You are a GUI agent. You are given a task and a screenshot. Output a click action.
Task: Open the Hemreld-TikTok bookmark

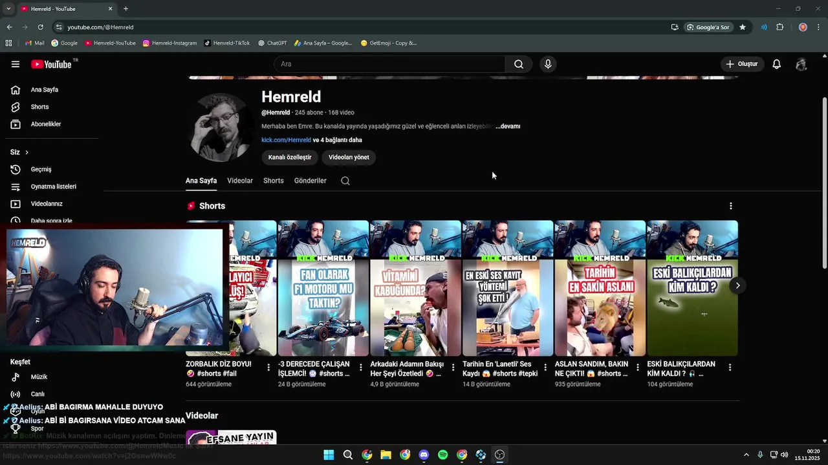pyautogui.click(x=226, y=43)
